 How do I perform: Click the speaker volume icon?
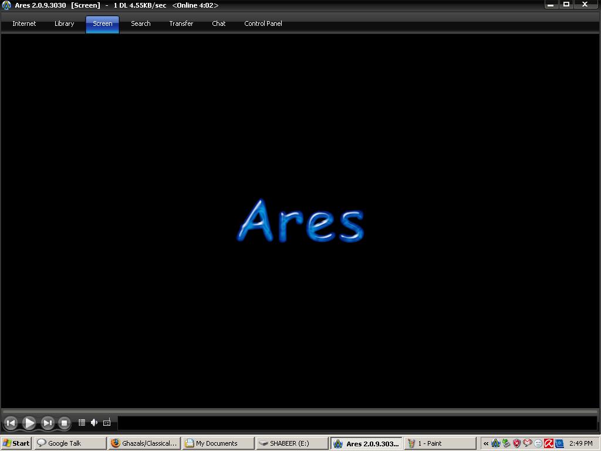[x=94, y=423]
